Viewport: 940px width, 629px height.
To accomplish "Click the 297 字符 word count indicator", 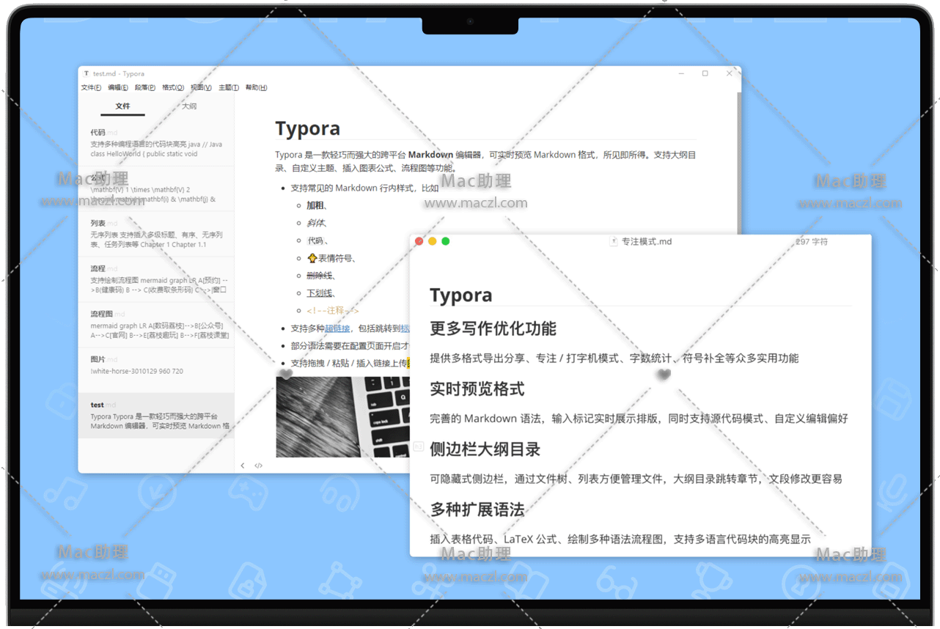I will tap(811, 242).
